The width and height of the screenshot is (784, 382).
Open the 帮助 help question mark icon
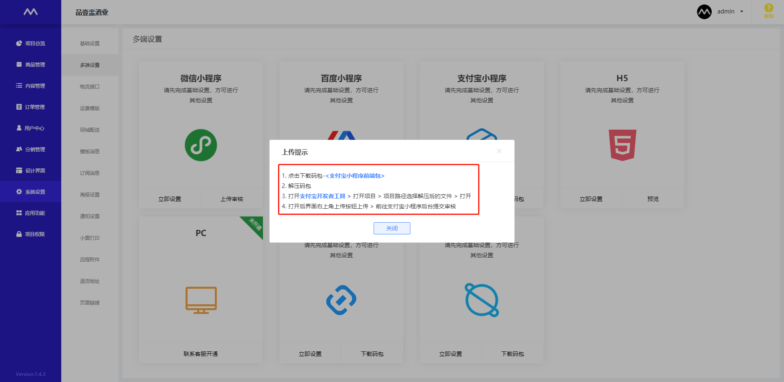coord(769,8)
